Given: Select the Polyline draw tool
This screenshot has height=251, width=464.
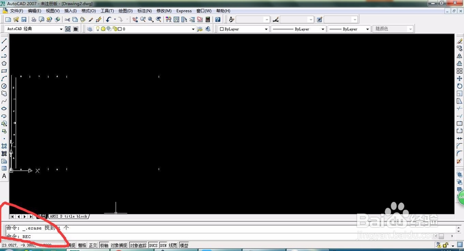Looking at the screenshot, I should pos(4,56).
